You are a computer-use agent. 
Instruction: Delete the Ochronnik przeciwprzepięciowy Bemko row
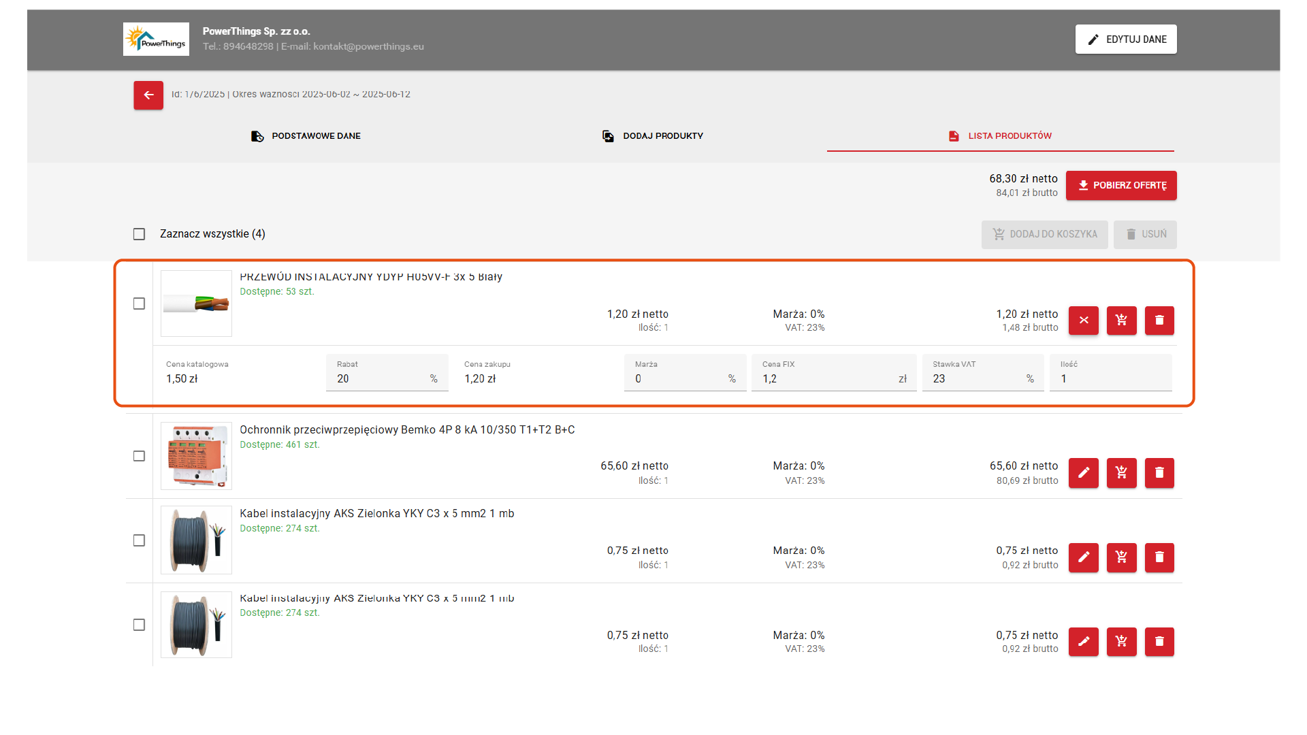[x=1159, y=472]
